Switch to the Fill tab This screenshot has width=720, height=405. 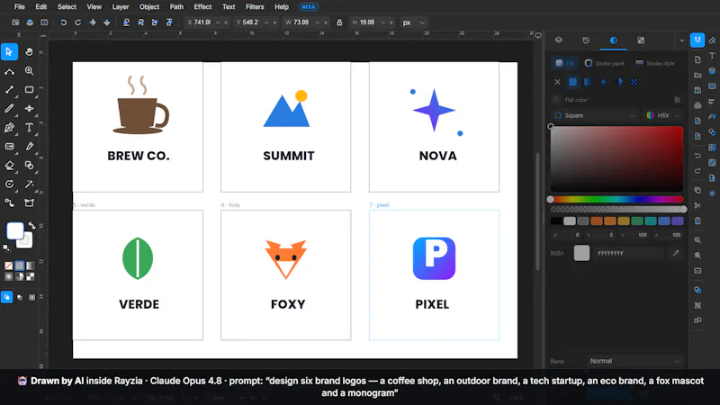point(565,63)
